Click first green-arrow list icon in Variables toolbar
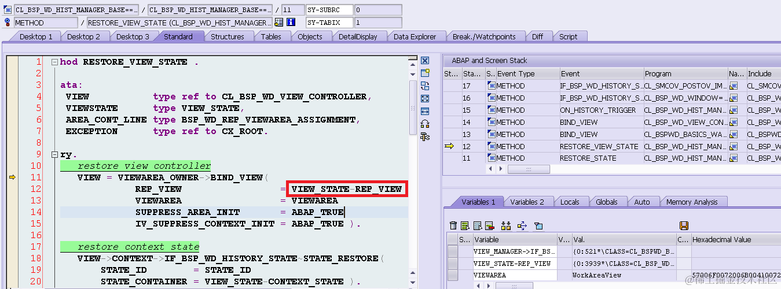The height and width of the screenshot is (289, 781). pos(465,225)
